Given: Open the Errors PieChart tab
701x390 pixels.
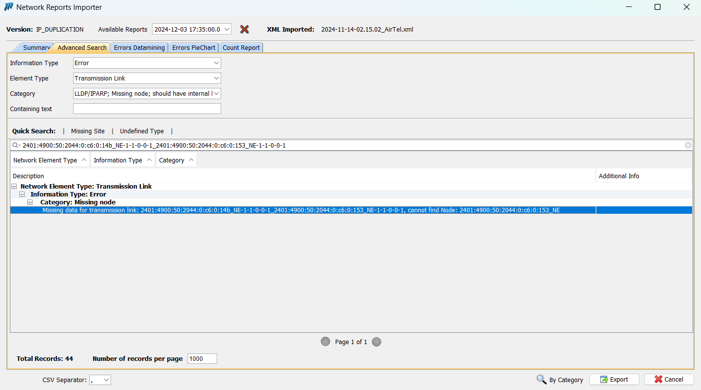Looking at the screenshot, I should (x=193, y=47).
